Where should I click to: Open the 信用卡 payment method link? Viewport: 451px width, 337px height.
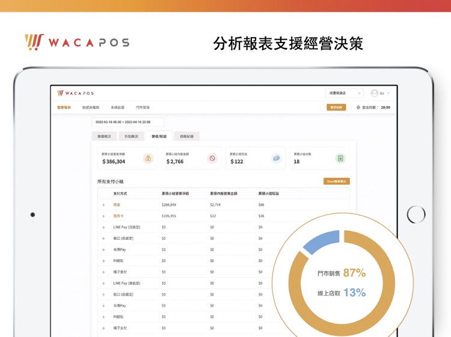118,216
